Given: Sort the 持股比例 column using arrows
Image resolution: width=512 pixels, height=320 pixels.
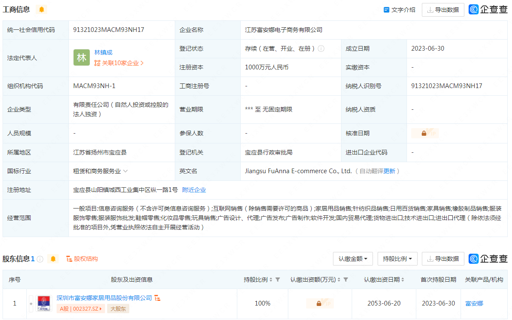Looking at the screenshot, I should pyautogui.click(x=271, y=280).
